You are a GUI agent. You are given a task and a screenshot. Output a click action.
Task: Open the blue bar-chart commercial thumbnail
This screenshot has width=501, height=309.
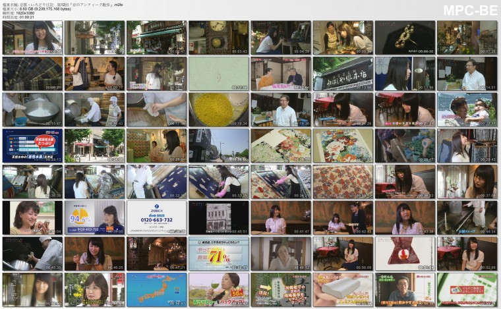click(x=32, y=146)
